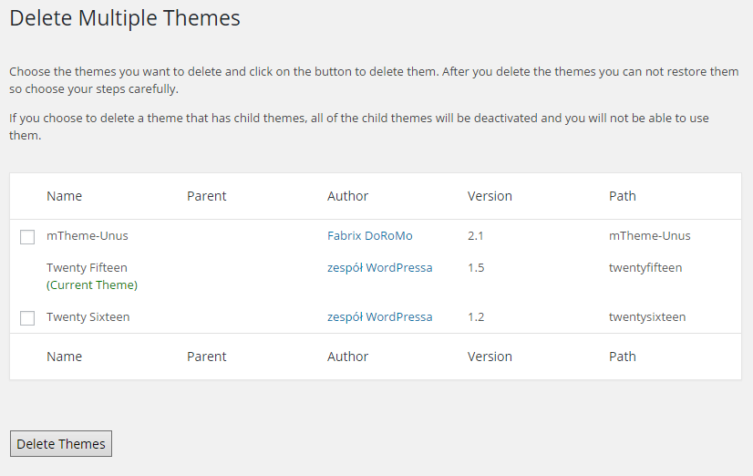The image size is (753, 476).
Task: Select the mTheme-Unus theme name
Action: (88, 236)
